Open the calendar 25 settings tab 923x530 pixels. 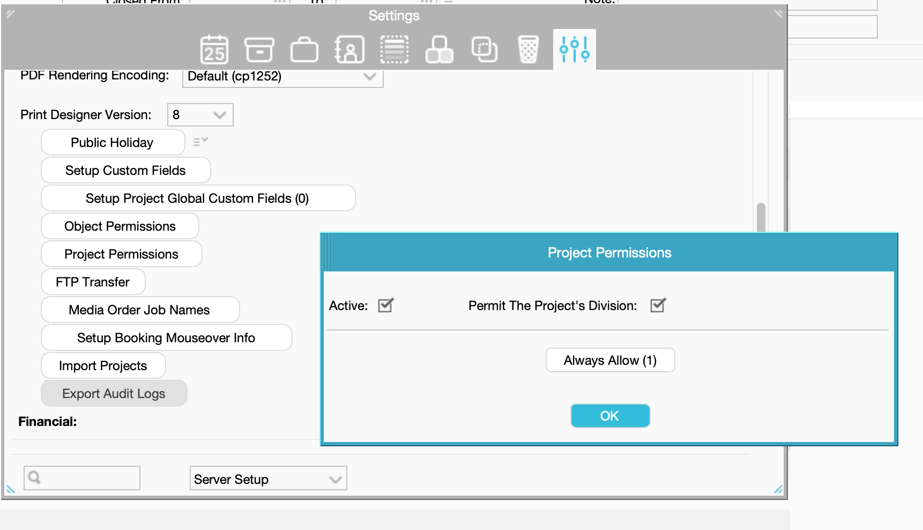214,50
